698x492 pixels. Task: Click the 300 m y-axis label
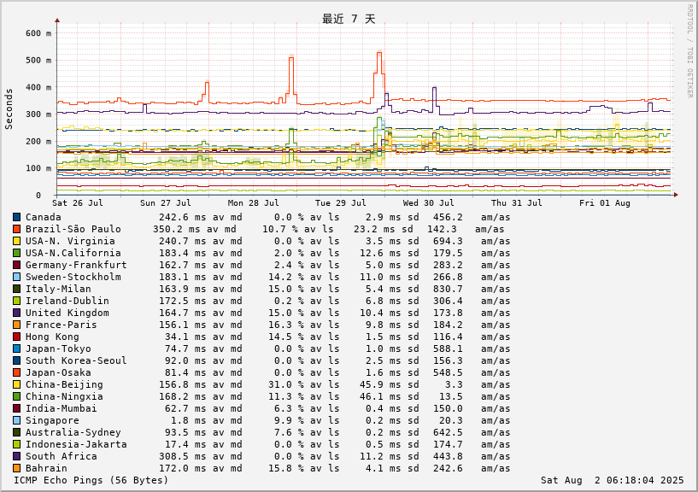pyautogui.click(x=38, y=114)
